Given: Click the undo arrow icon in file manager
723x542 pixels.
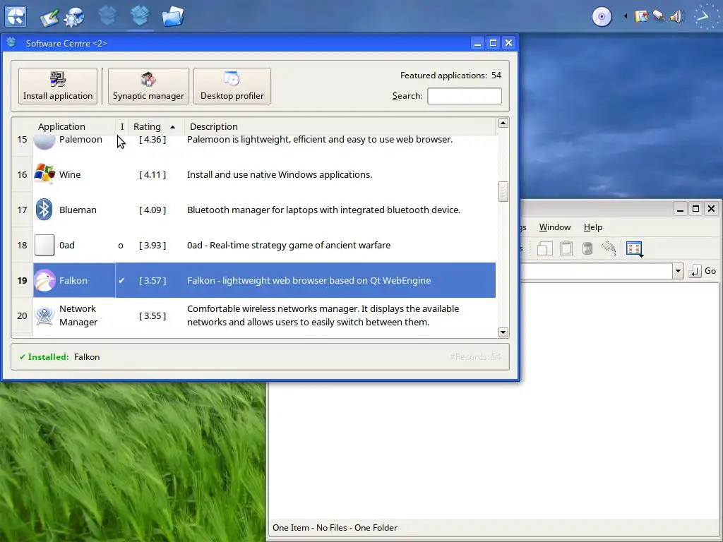Looking at the screenshot, I should [x=609, y=248].
